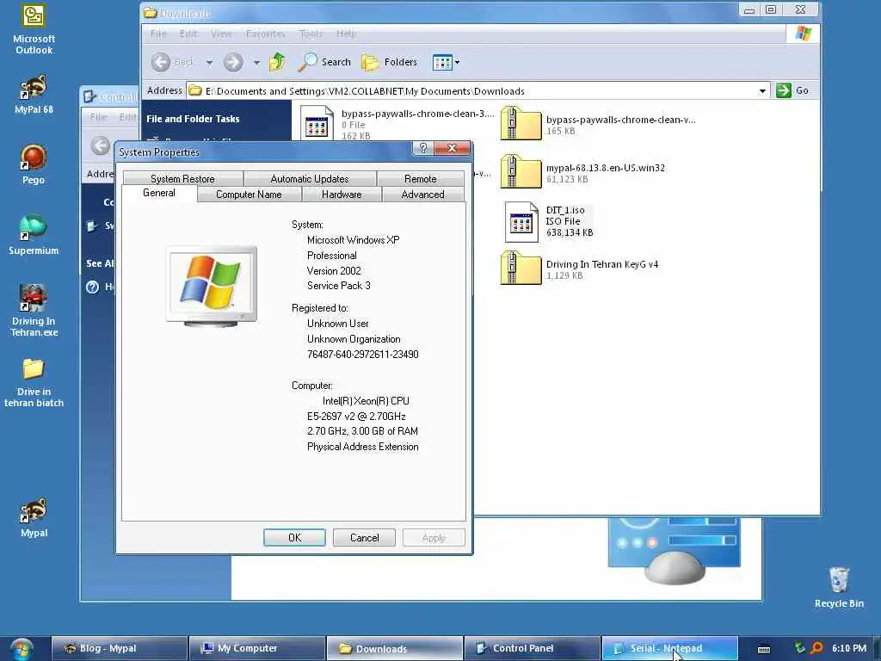Viewport: 881px width, 661px height.
Task: Select the Supermium desktop shortcut
Action: [x=34, y=234]
